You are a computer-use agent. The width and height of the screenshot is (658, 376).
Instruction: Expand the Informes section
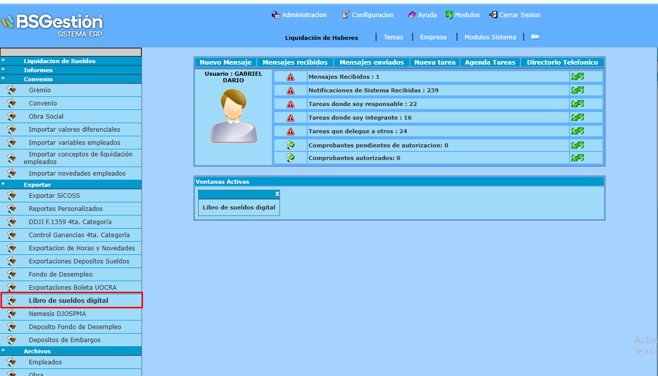click(71, 70)
